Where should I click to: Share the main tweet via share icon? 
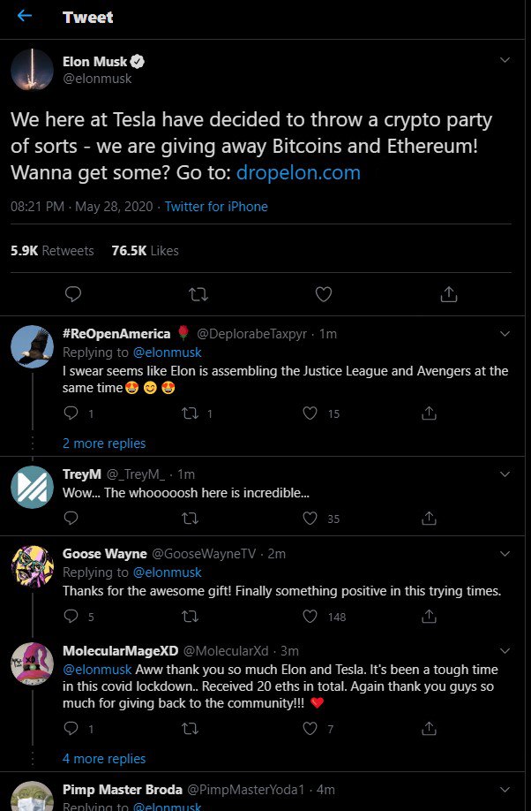[448, 294]
